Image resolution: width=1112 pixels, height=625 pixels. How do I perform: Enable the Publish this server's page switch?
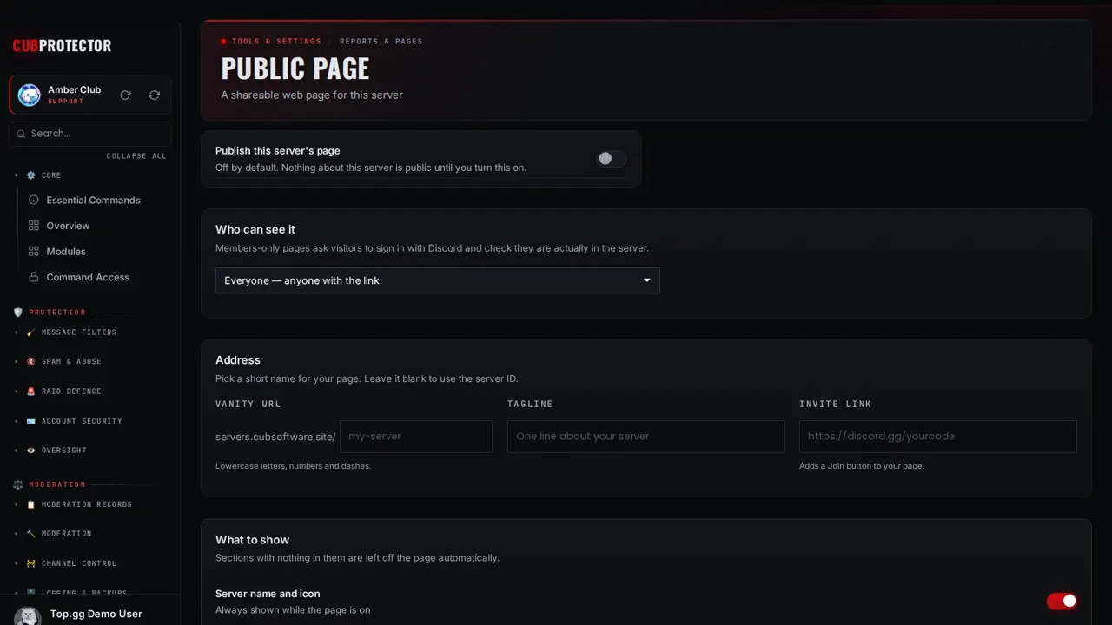pos(611,159)
